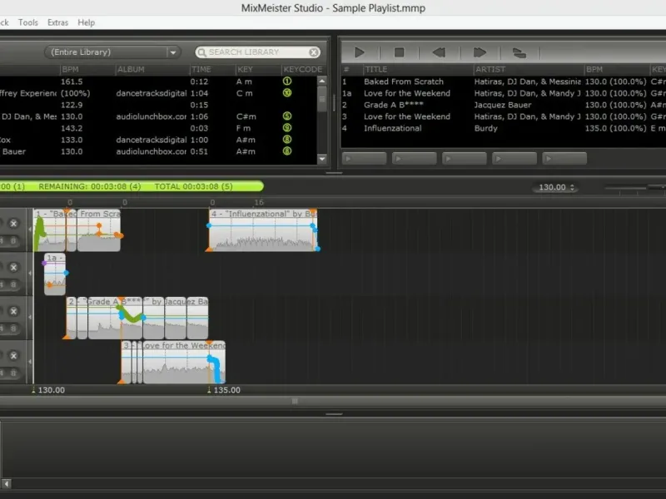
Task: Select the library row with 122.9 BPM
Action: pos(158,105)
